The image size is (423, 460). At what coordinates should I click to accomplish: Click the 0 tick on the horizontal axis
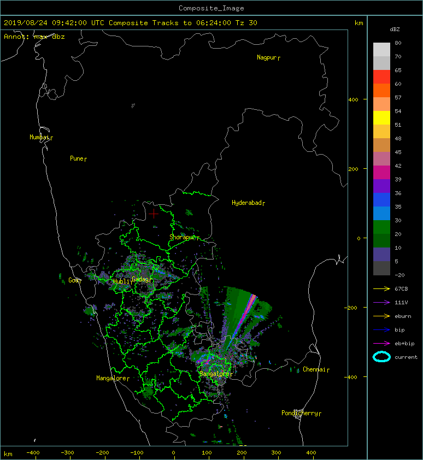point(173,453)
